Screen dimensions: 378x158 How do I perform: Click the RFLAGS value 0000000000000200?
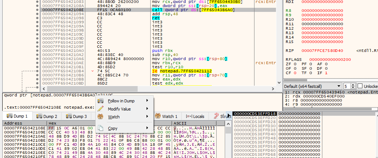pyautogui.click(x=330, y=59)
